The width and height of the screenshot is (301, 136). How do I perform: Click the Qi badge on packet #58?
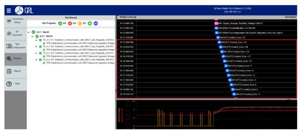click(x=232, y=85)
